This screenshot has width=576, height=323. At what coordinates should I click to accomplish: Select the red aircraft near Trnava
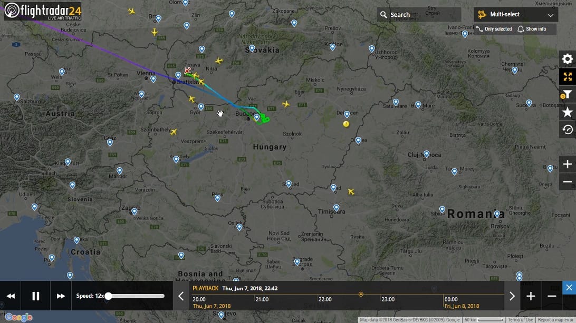[187, 70]
